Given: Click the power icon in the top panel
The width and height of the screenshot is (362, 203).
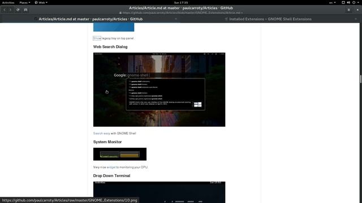Looking at the screenshot, I should pyautogui.click(x=354, y=2).
